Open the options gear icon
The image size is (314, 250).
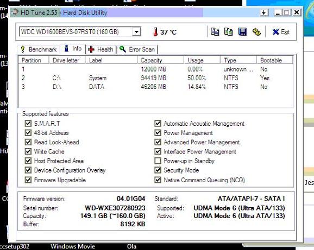point(256,32)
